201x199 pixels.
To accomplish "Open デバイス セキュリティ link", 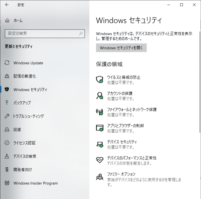I will click(122, 142).
